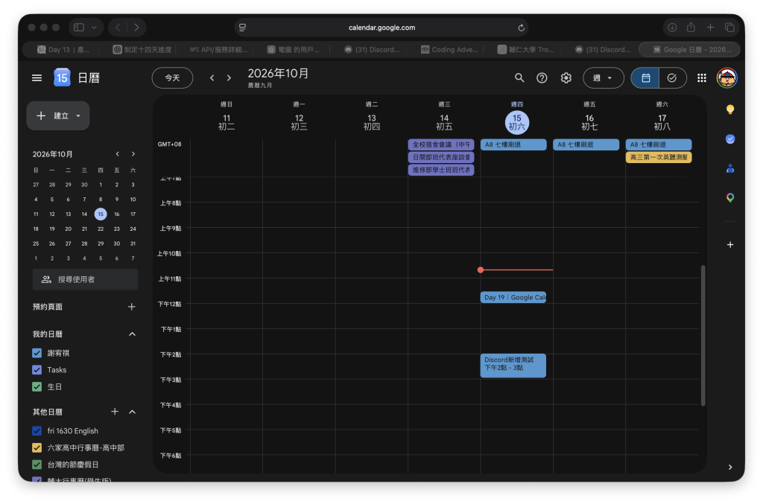Screen dimensions: 763x504
Task: Open the Safari sidebar options chevron
Action: [x=94, y=28]
